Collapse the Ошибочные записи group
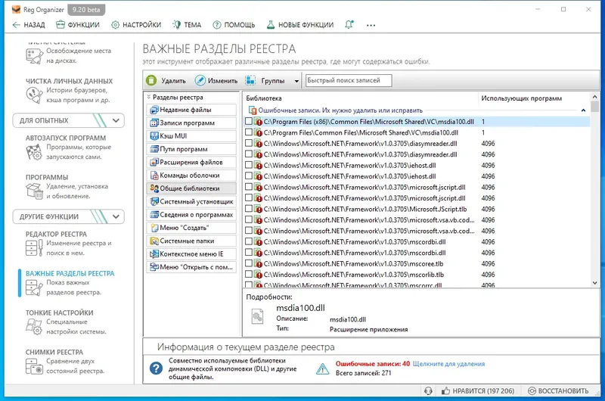The image size is (605, 401). (583, 110)
